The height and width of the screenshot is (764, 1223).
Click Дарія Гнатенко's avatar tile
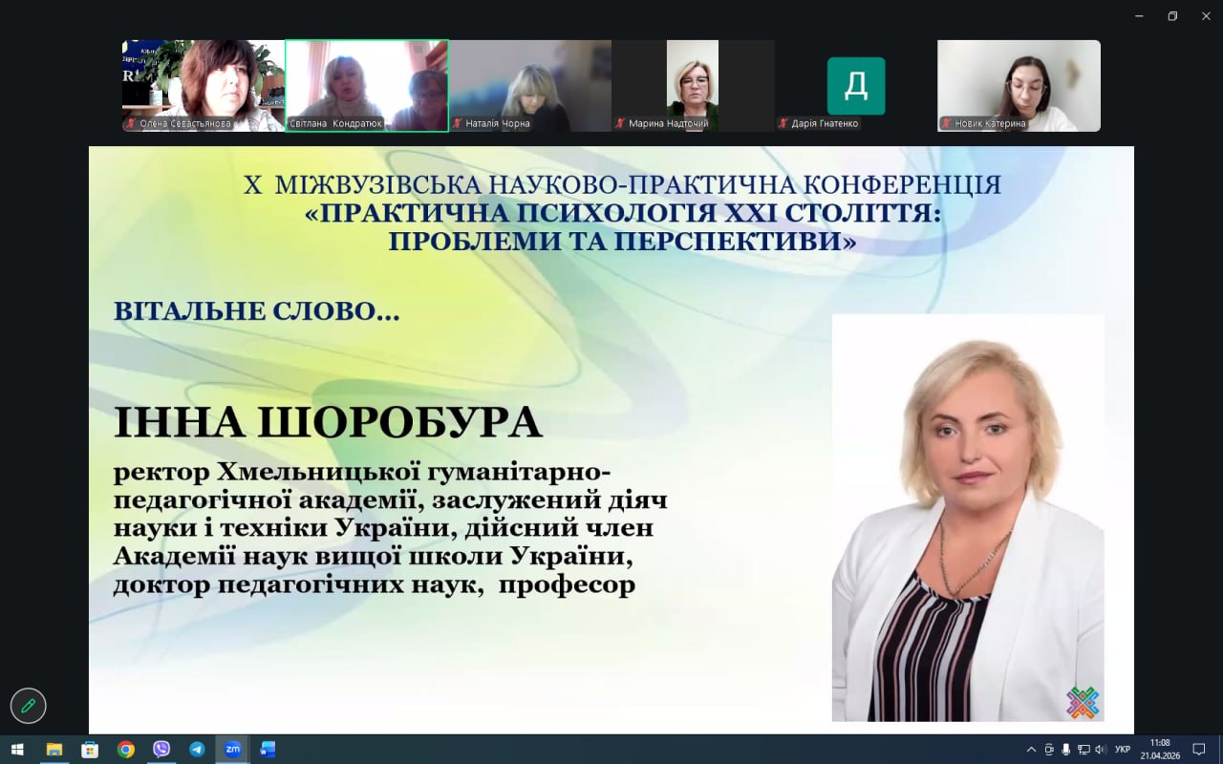[856, 86]
